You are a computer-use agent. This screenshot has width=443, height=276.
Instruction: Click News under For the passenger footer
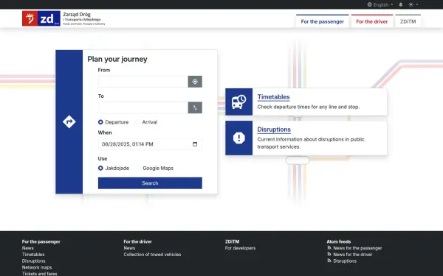28,248
